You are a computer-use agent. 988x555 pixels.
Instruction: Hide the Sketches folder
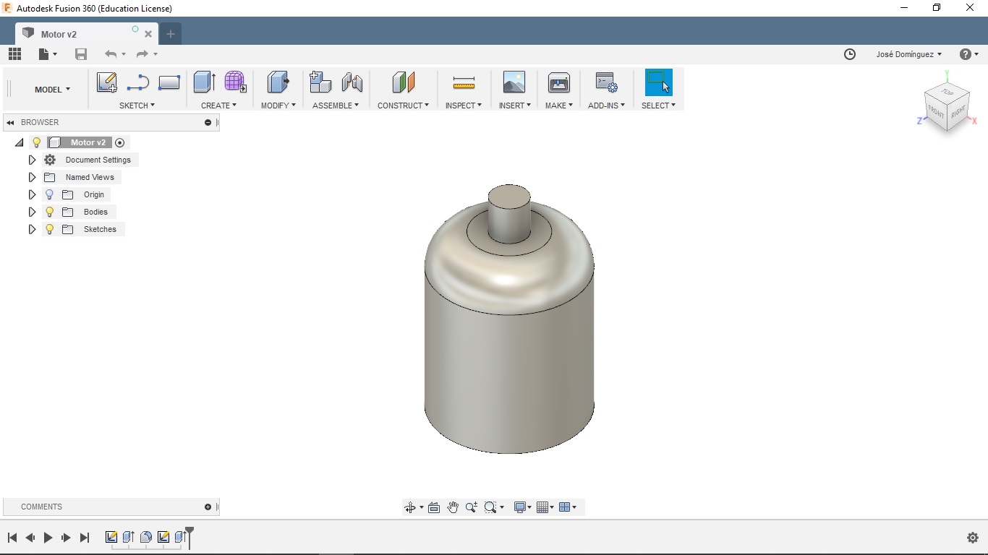point(49,229)
